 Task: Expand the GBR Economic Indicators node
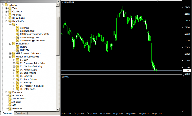tap(10, 54)
